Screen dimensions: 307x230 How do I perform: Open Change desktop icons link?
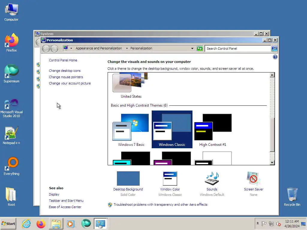65,71
